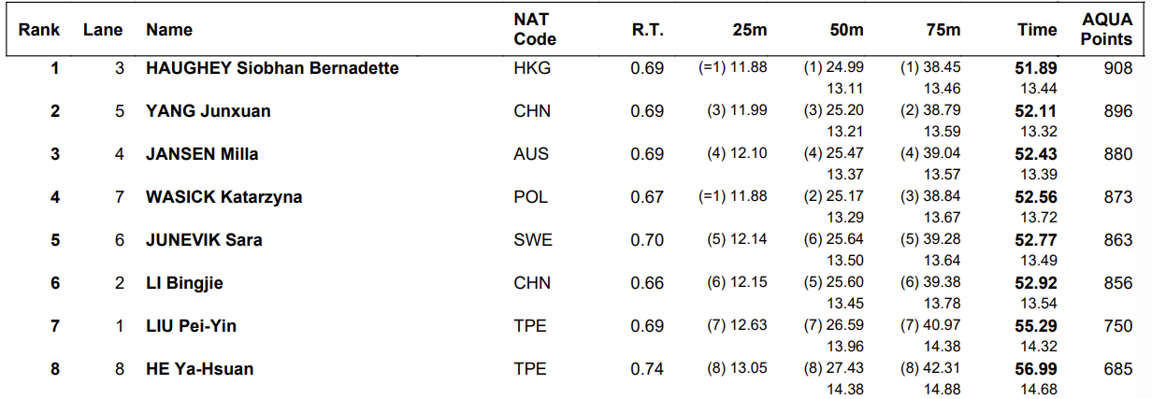Select YANG Junxuan's name

[x=209, y=111]
